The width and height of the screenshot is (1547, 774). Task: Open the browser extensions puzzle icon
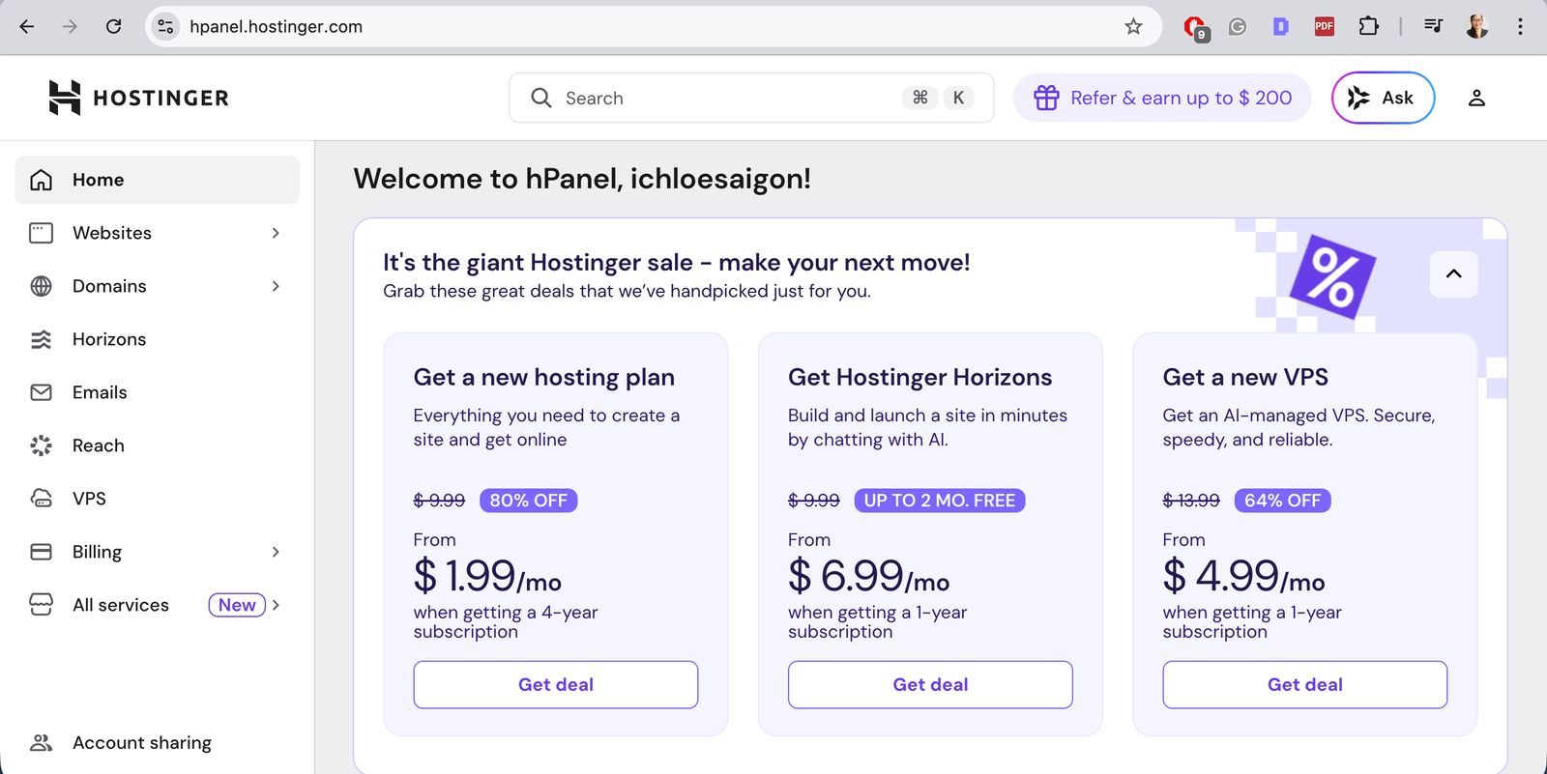[1368, 27]
